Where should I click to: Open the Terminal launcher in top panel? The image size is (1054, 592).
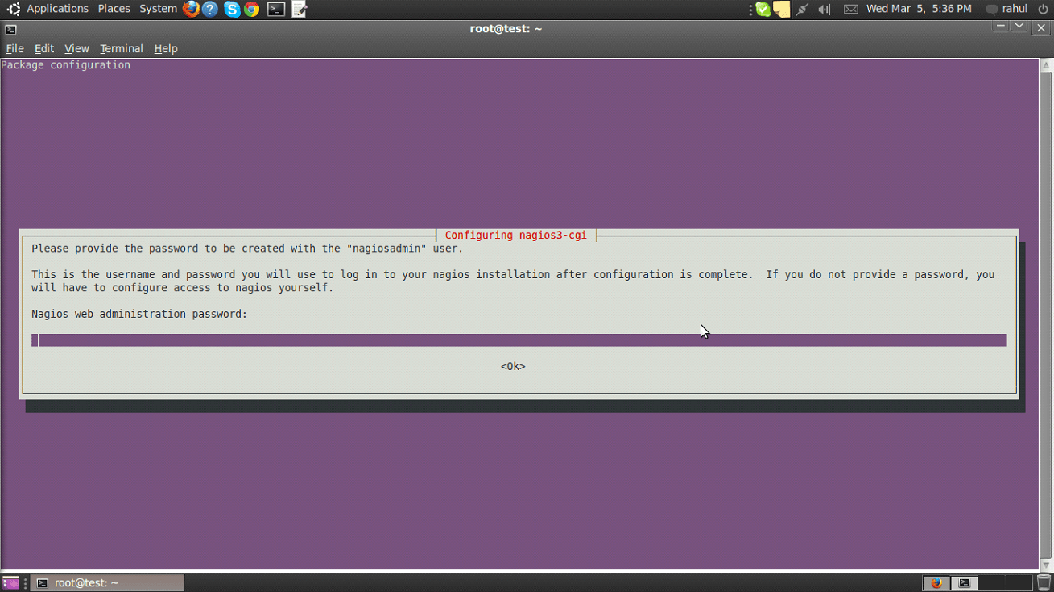276,9
